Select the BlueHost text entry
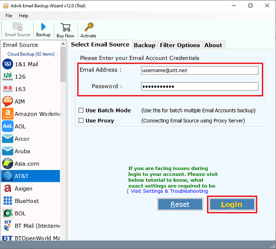The image size is (276, 249). click(27, 201)
